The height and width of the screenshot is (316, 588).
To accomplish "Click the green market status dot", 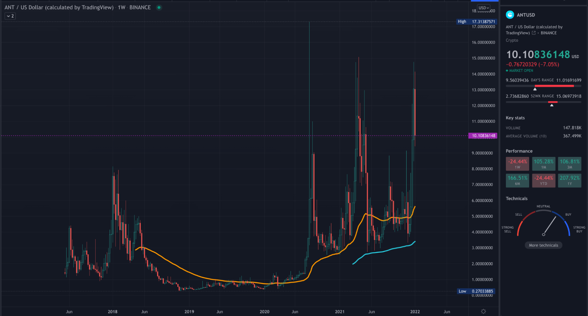I will coord(159,7).
